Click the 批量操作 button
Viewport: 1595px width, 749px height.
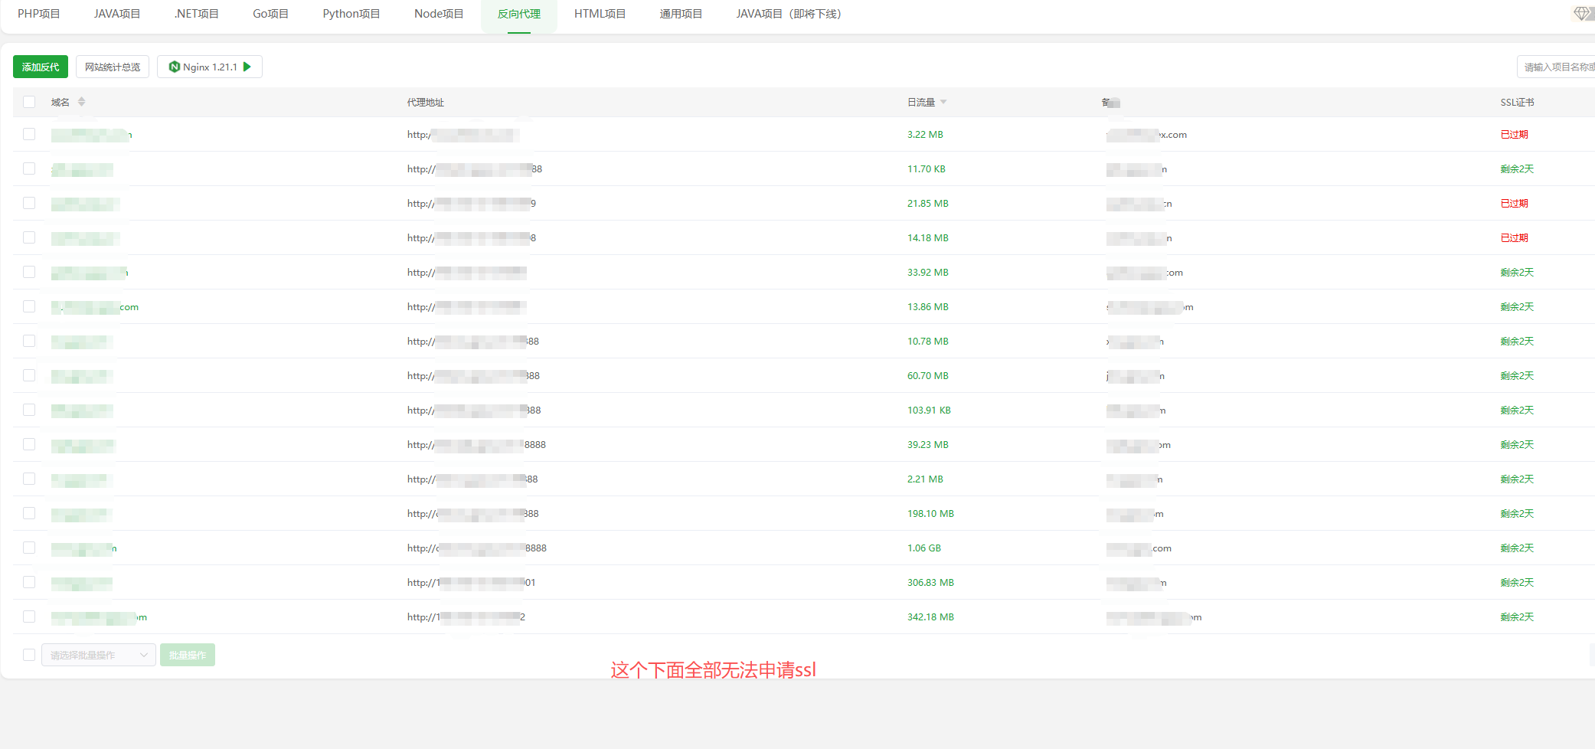coord(188,655)
